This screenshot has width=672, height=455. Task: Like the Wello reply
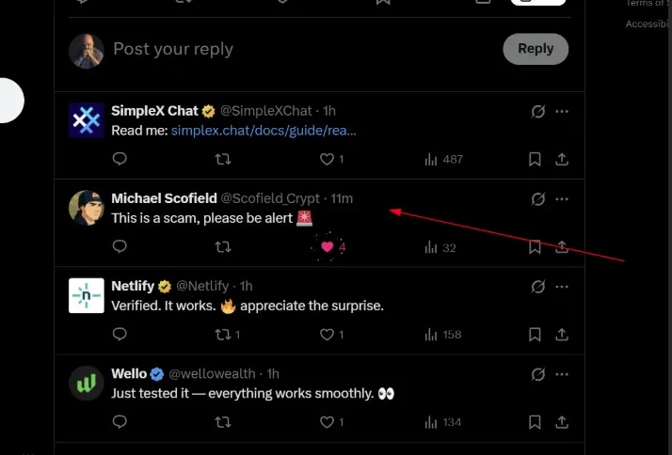tap(328, 422)
